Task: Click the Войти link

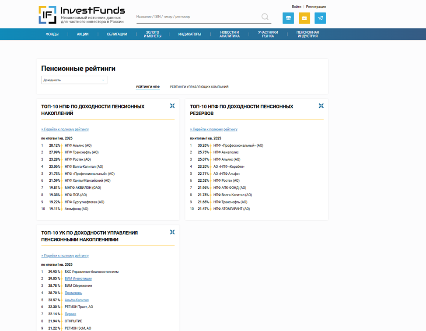Action: (x=297, y=7)
